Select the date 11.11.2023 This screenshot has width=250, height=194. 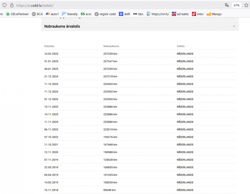click(x=51, y=122)
